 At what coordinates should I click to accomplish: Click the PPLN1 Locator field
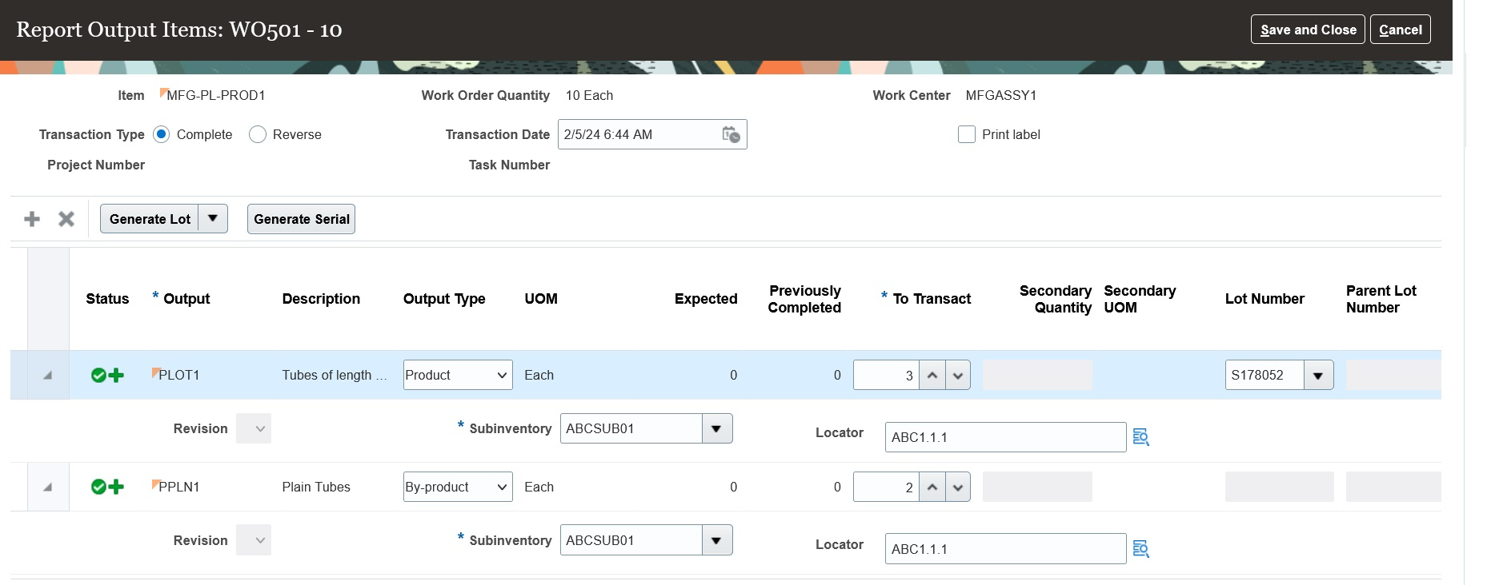tap(1005, 549)
